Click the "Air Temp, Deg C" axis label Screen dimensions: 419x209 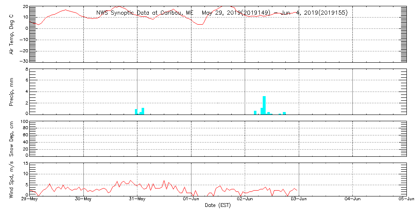12,33
